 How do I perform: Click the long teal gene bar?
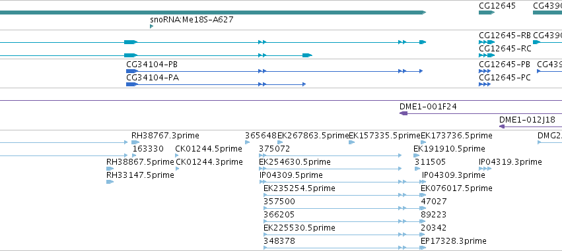pos(213,13)
